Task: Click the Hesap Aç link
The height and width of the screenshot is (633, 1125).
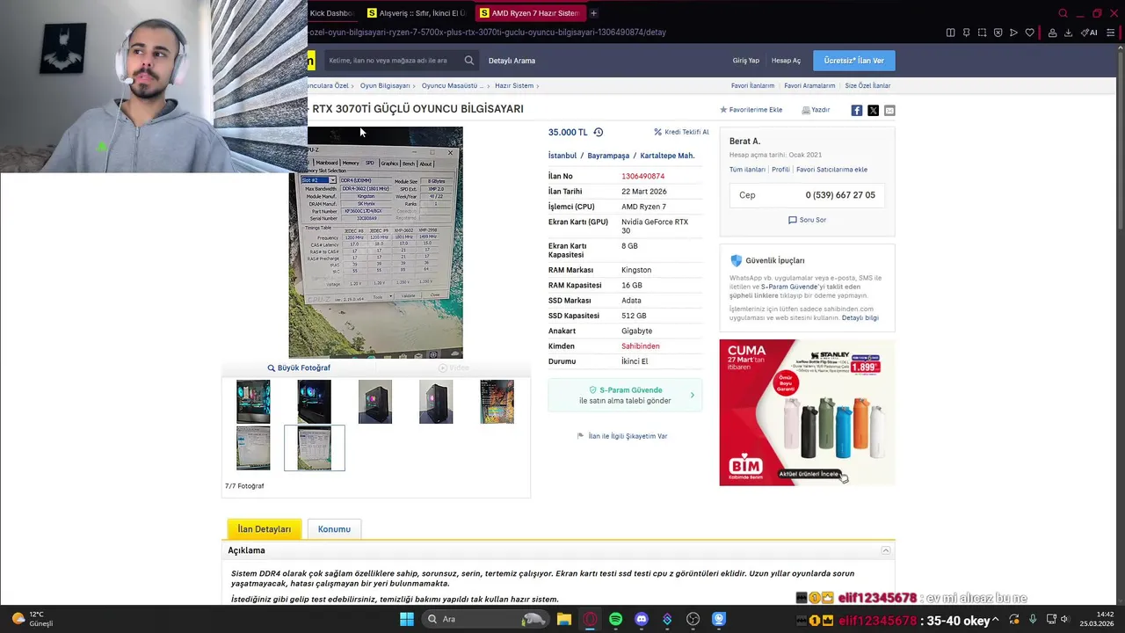Action: (x=786, y=61)
